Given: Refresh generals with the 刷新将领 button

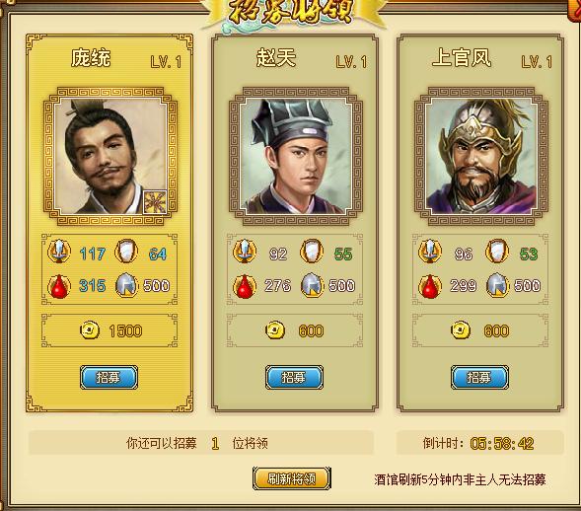Looking at the screenshot, I should 292,478.
